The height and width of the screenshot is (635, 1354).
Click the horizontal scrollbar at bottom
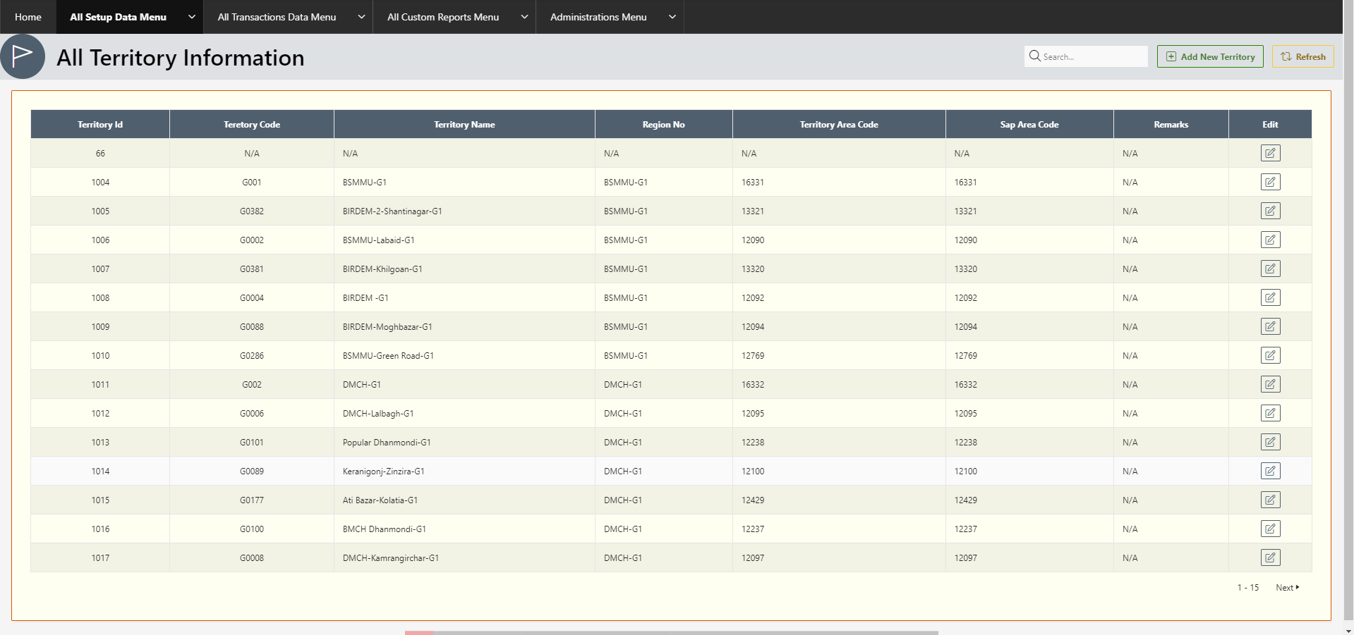(x=671, y=633)
